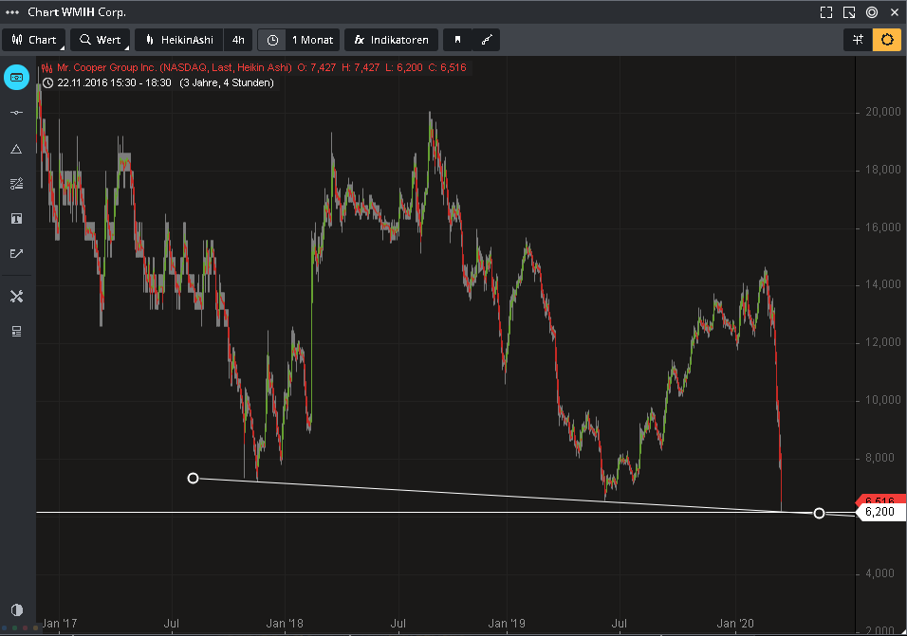The image size is (907, 636).
Task: Click the 6,200 price label on axis
Action: click(879, 512)
